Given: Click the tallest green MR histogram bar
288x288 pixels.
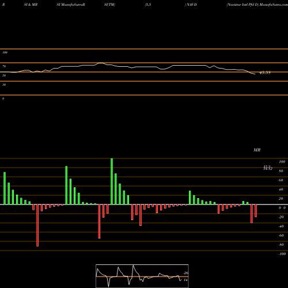Looking at the screenshot, I should click(112, 181).
